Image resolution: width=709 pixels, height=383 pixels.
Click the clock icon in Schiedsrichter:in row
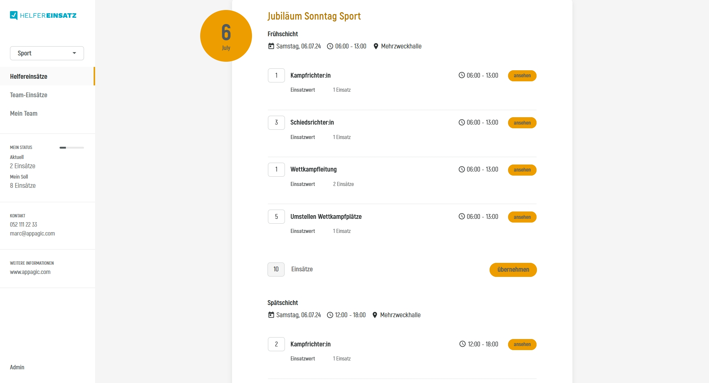pyautogui.click(x=462, y=122)
